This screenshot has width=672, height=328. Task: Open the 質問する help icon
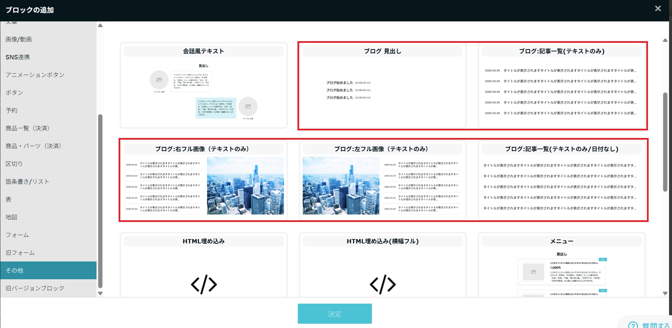coord(633,324)
